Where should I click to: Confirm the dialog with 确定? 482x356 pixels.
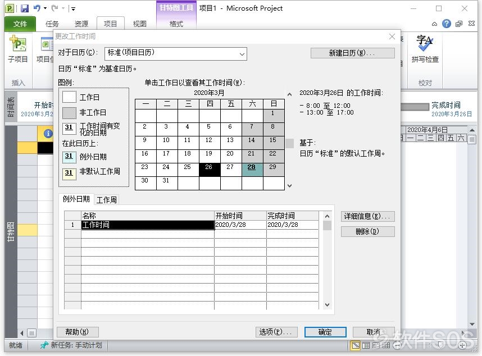325,332
